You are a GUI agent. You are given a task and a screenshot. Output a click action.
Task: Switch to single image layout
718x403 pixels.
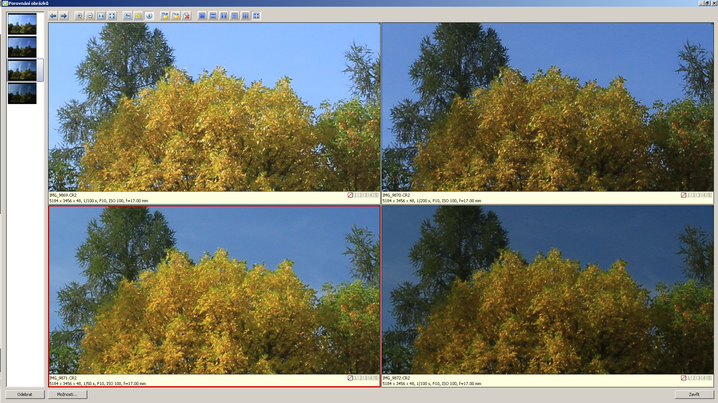pos(202,16)
